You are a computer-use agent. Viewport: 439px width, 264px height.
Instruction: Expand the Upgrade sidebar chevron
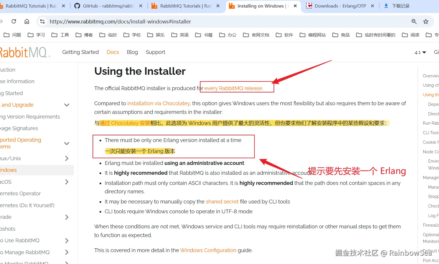tap(67, 217)
